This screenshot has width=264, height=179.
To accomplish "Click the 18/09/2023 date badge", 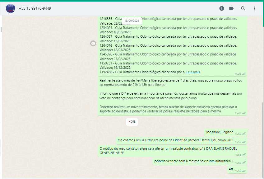I will pyautogui.click(x=132, y=21).
